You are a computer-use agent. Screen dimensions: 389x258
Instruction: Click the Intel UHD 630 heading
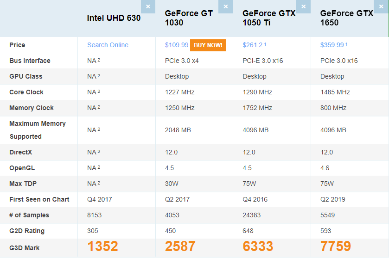[x=114, y=18]
